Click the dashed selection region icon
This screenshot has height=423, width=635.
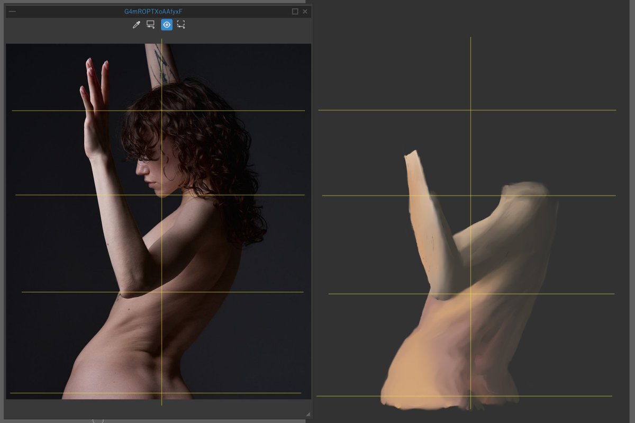pos(181,24)
